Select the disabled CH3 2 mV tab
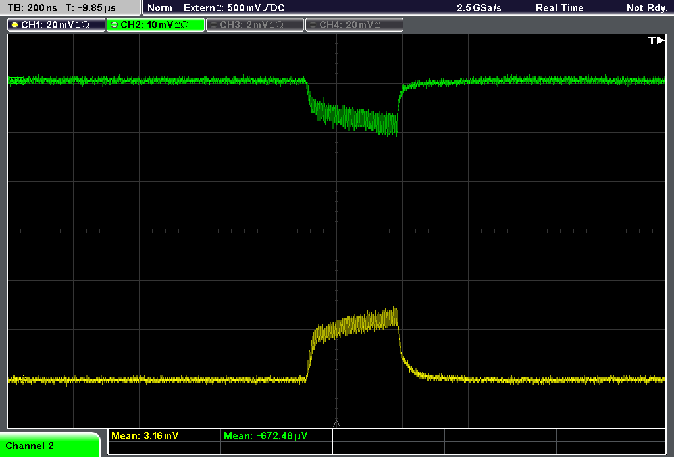 (255, 25)
